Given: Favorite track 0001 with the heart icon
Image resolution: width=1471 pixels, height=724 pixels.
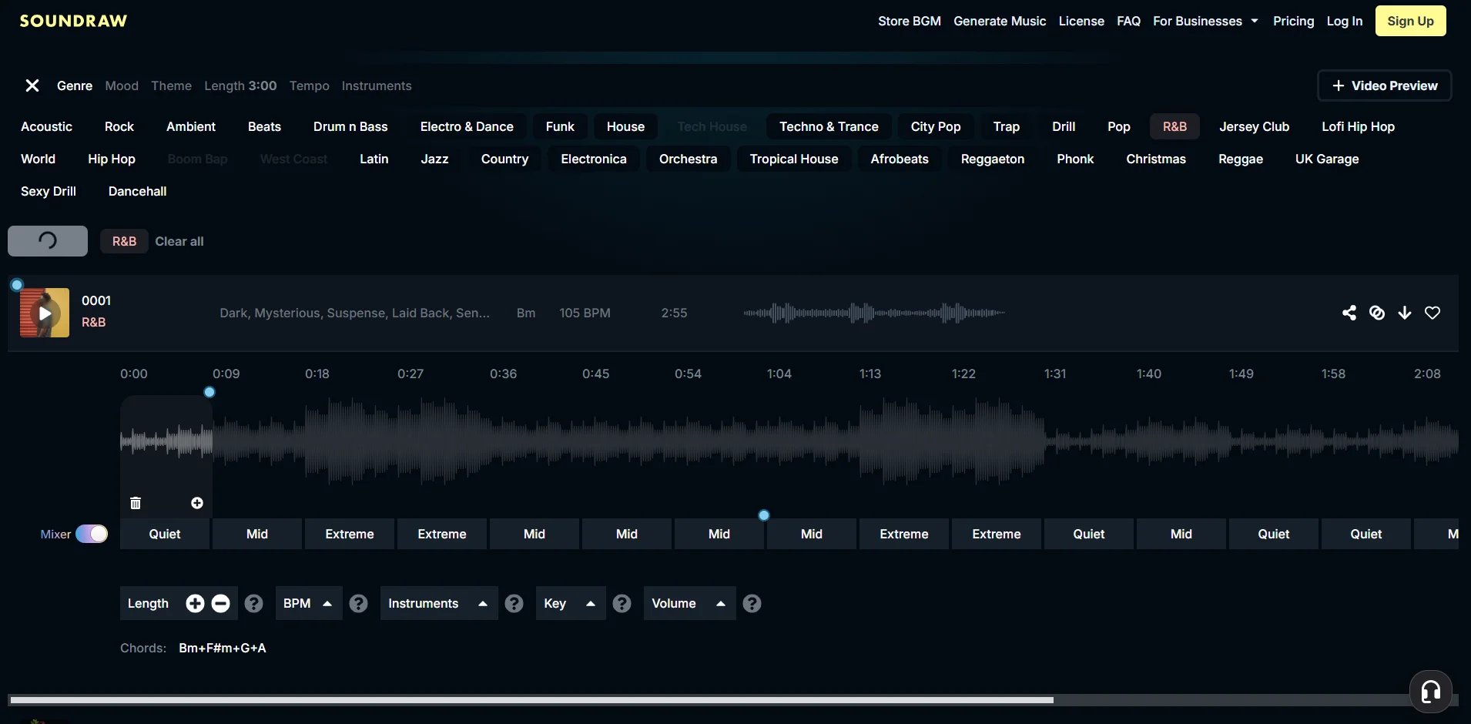Looking at the screenshot, I should 1432,313.
